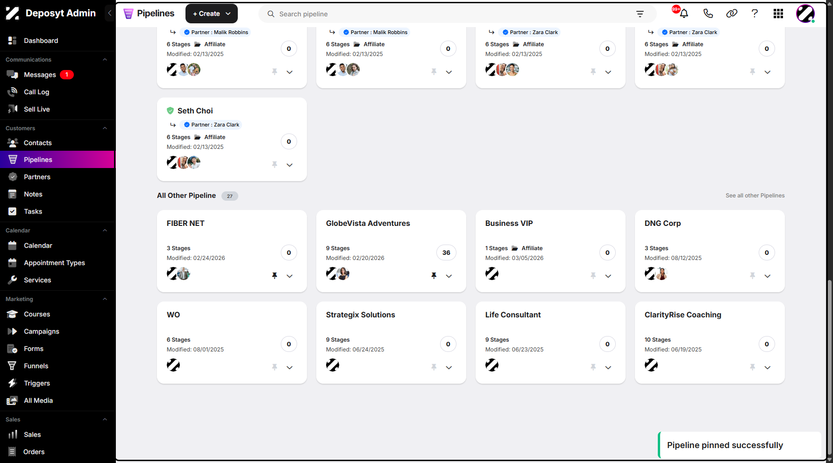The image size is (833, 463).
Task: Open the Create dropdown button
Action: [212, 14]
